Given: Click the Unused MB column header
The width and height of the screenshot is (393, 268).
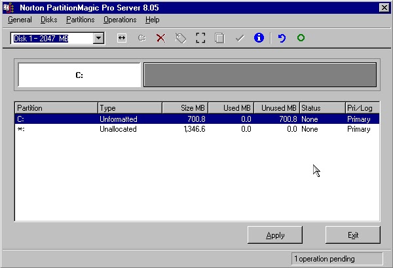Looking at the screenshot, I should point(277,108).
